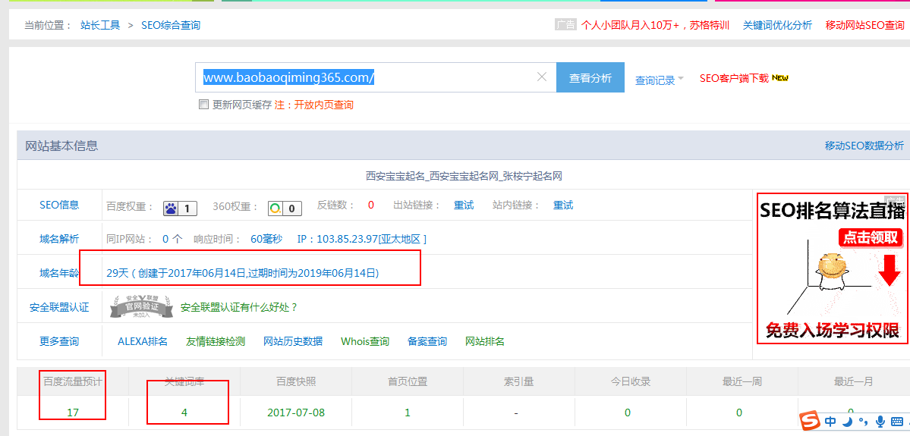Enable the 更新网页缓存 checkbox
910x436 pixels.
[203, 105]
